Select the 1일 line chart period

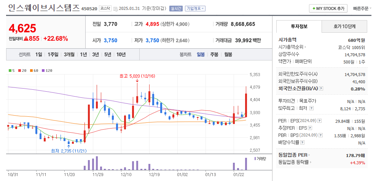point(38,54)
